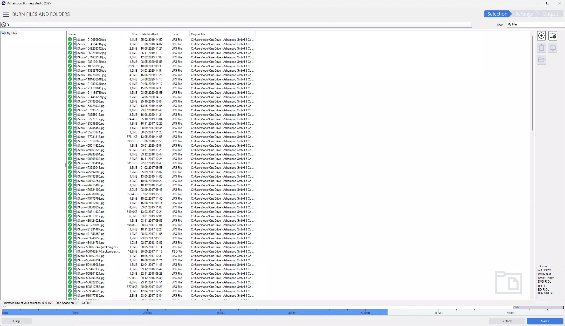The height and width of the screenshot is (326, 565).
Task: Click the disc Title input field
Action: (535, 24)
